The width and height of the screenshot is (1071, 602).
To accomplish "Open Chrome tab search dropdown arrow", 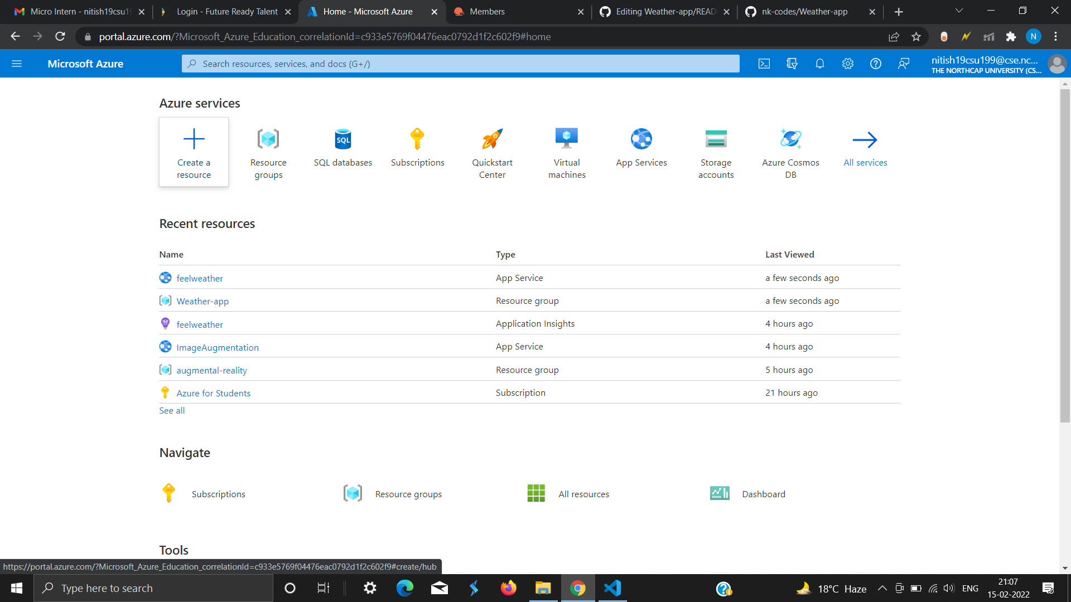I will [x=959, y=11].
